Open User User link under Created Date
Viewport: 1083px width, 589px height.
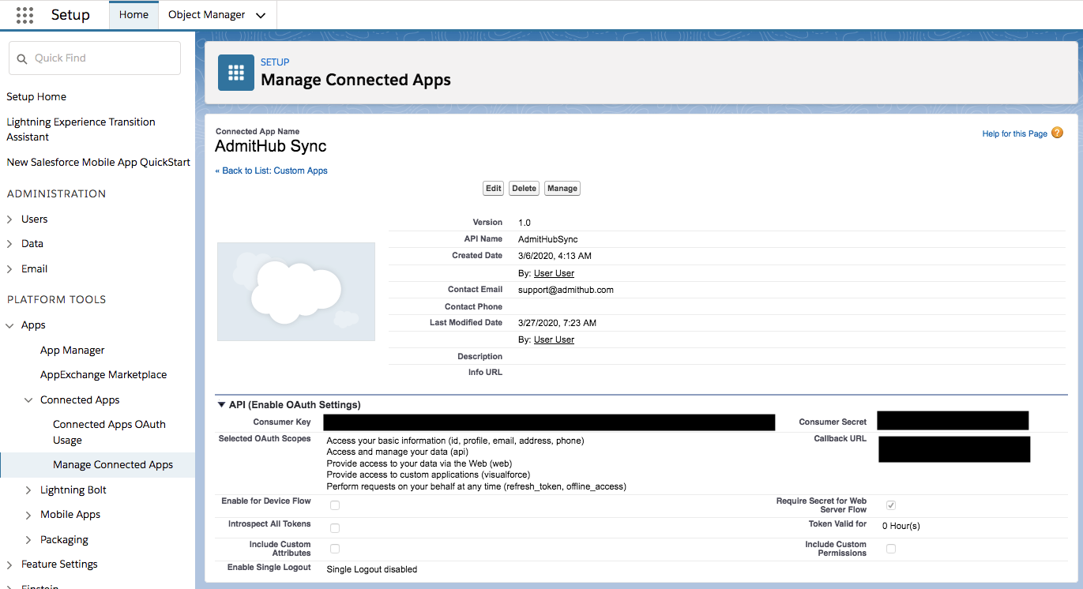point(554,273)
